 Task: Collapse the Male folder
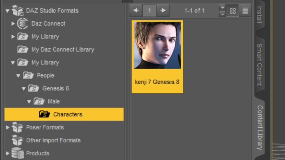click(29, 102)
